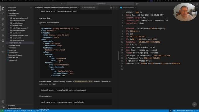Click the default status bar item
199x112 pixels.
click(30, 111)
